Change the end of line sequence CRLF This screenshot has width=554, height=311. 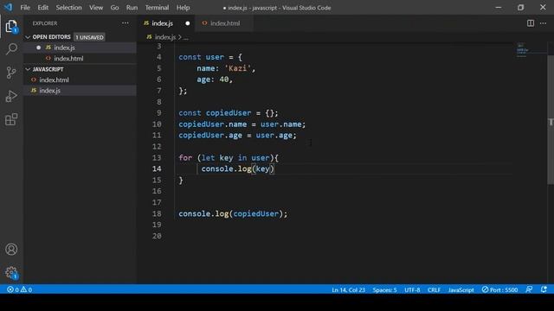coord(435,290)
